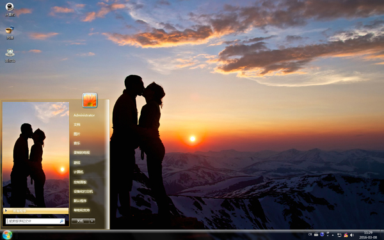Click the search magnifier icon
Image resolution: width=384 pixels, height=240 pixels.
(x=61, y=221)
